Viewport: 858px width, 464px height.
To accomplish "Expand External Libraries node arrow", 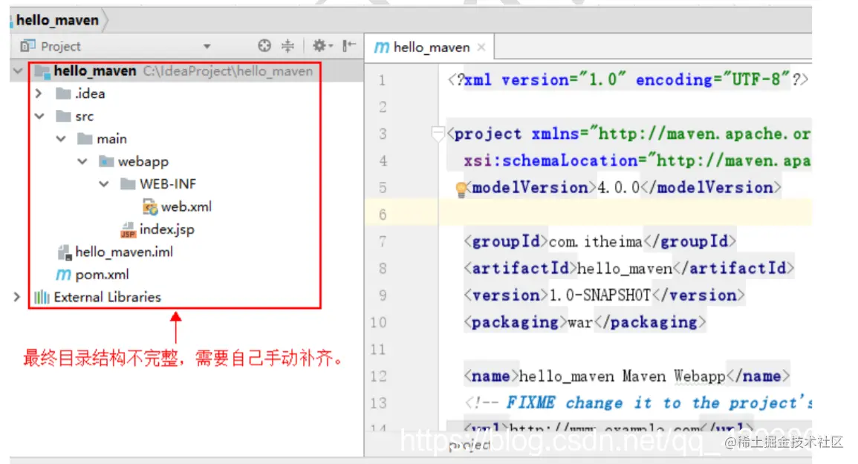I will (17, 297).
